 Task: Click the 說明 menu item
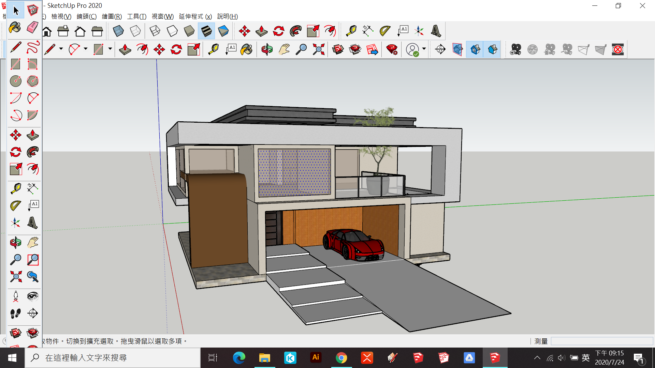pyautogui.click(x=227, y=17)
